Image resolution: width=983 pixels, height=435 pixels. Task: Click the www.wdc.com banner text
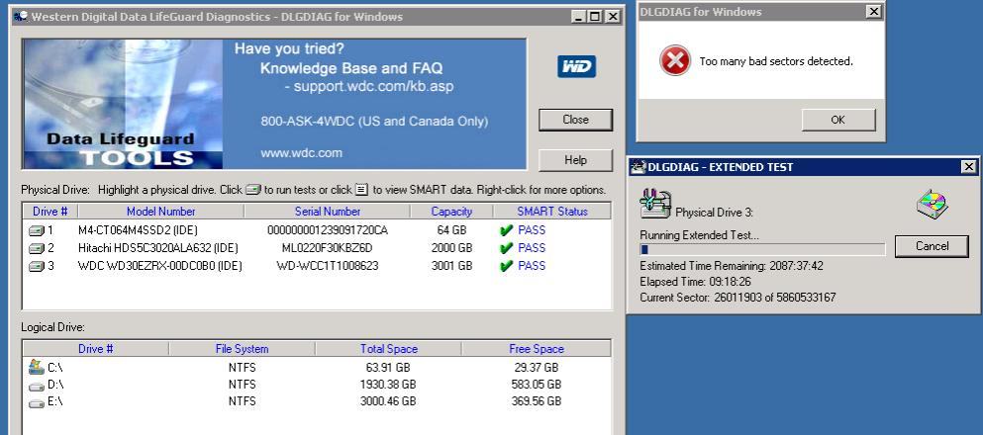302,152
